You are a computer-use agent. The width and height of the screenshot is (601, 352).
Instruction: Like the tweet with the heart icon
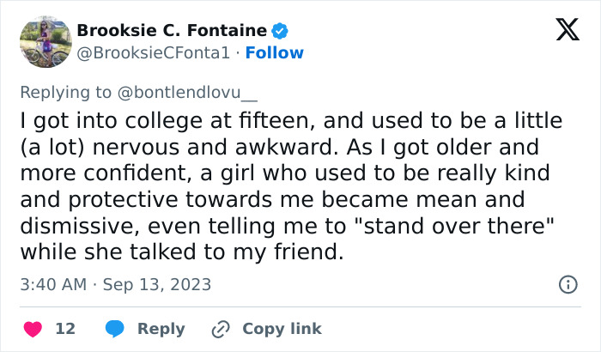33,329
